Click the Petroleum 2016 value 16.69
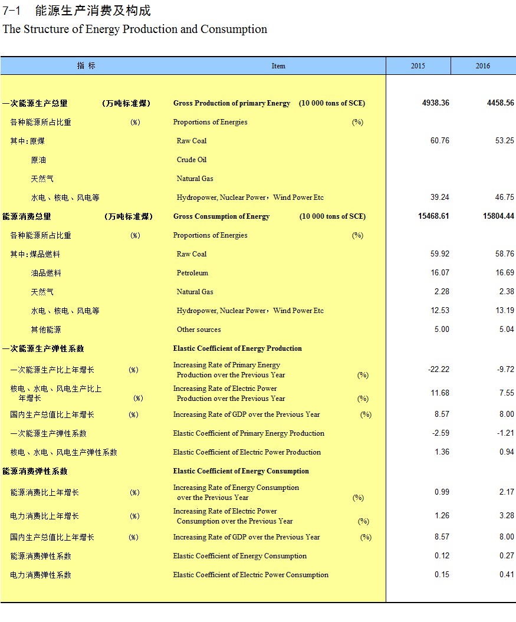 (x=504, y=272)
